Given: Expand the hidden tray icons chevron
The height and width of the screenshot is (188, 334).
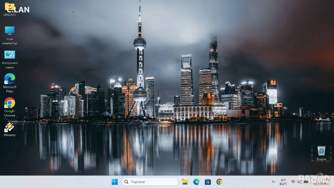Looking at the screenshot, I should [273, 182].
